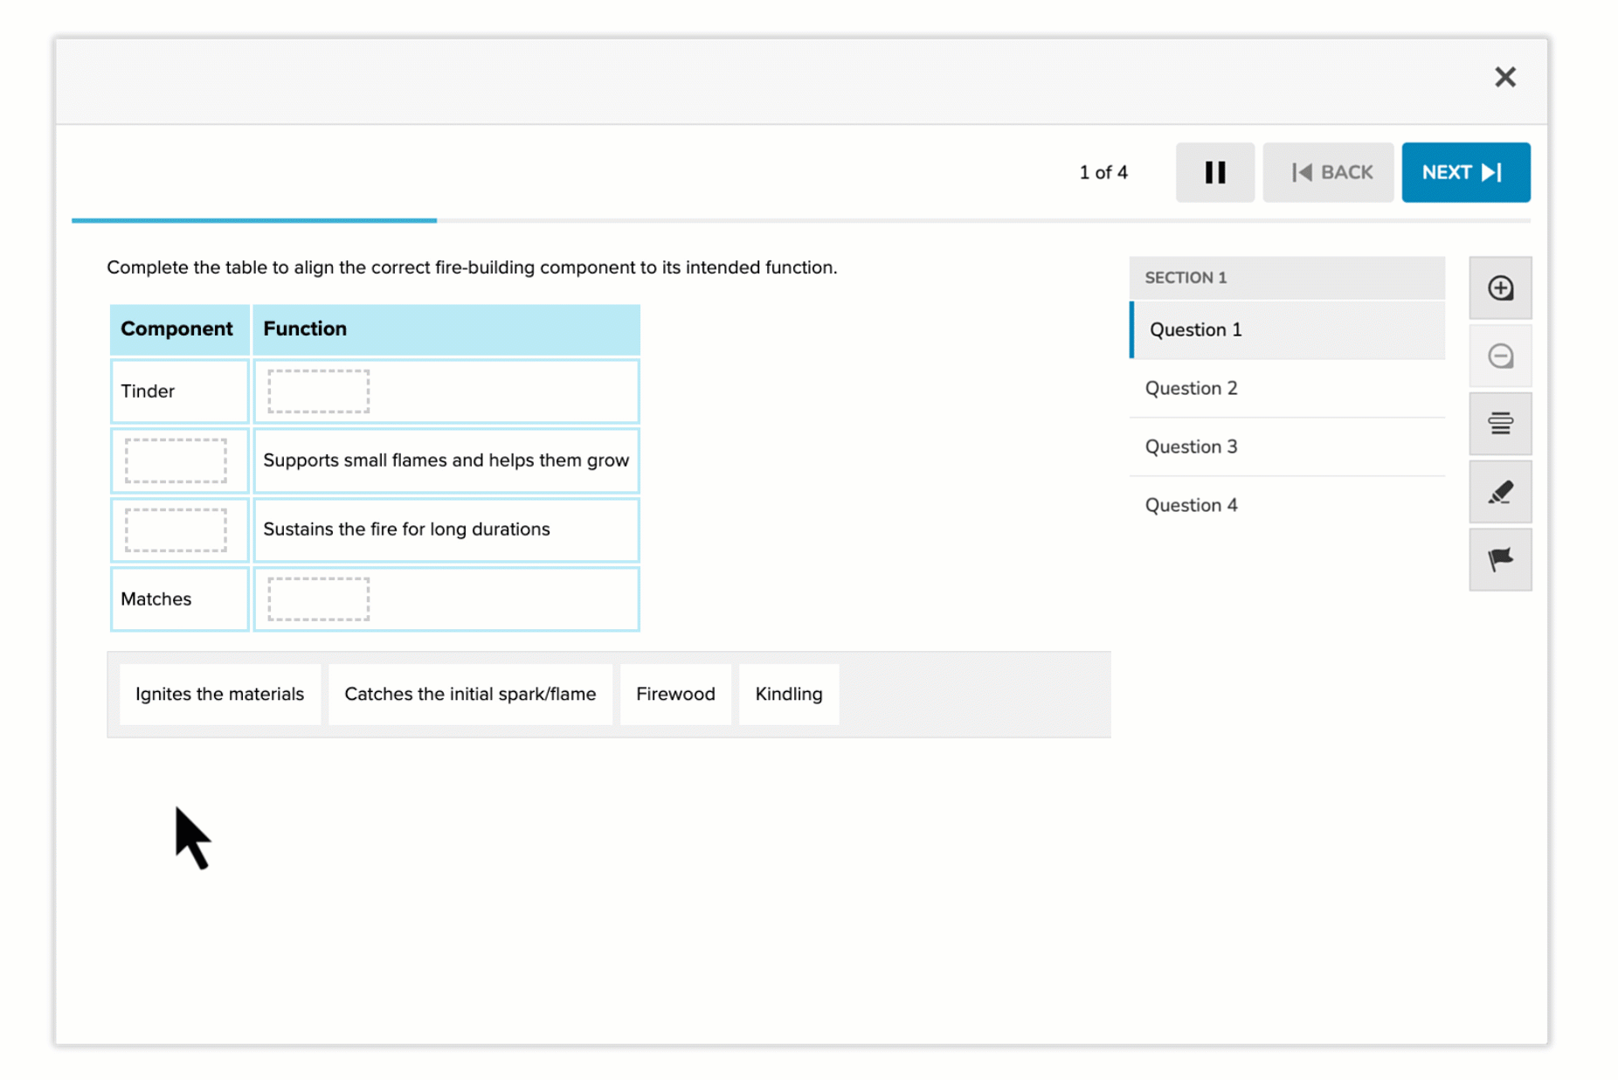Click the zoom out magnifier icon
This screenshot has width=1618, height=1080.
point(1500,356)
